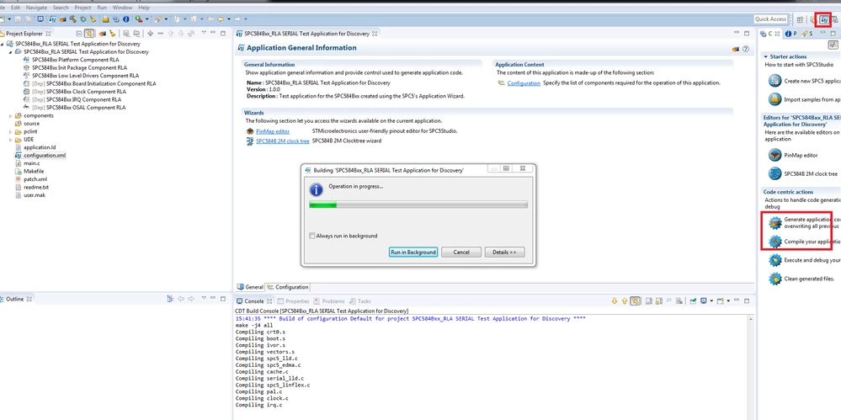Click the broom icon in Project Explorer toolbar
Image resolution: width=841 pixels, height=420 pixels.
pyautogui.click(x=112, y=34)
